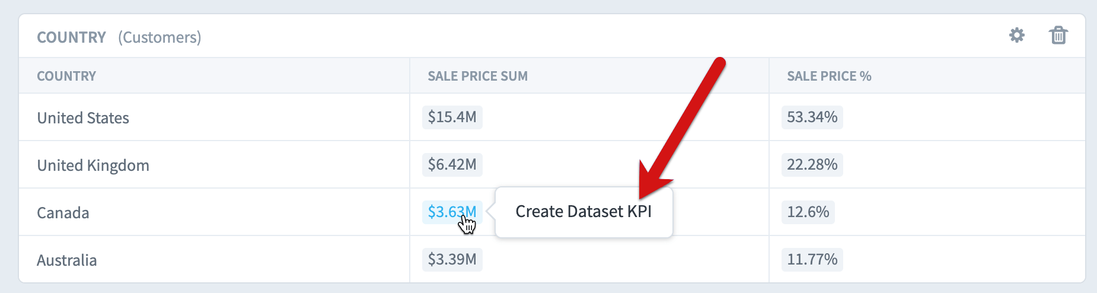Click the 11.77% value for Australia
Screen dimensions: 1097x293
[x=812, y=259]
